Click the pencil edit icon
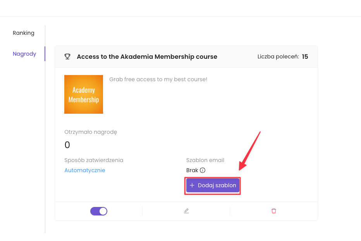361x241 pixels. click(x=186, y=211)
